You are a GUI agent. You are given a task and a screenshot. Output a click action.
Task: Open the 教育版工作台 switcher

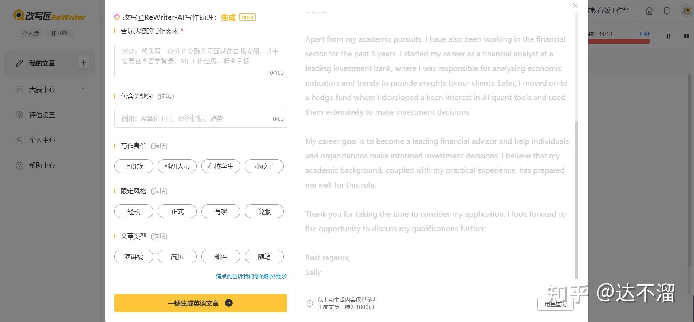(x=612, y=11)
